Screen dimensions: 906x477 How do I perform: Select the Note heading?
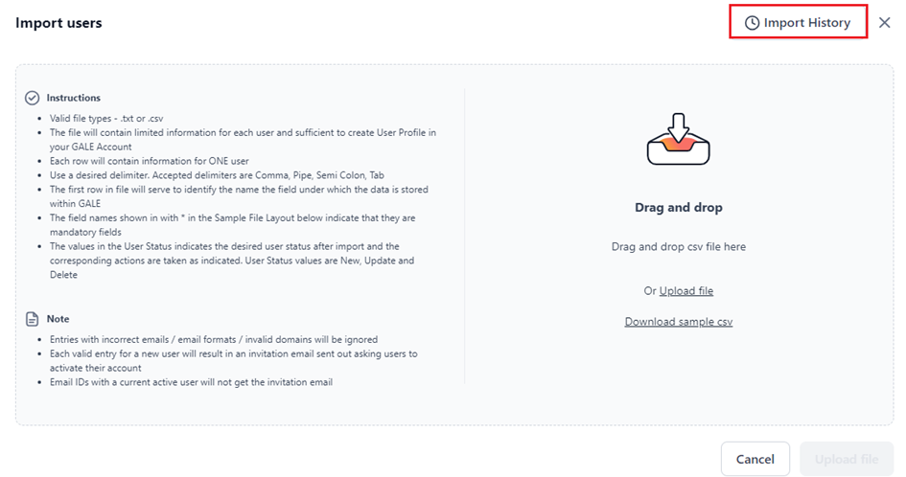point(58,319)
